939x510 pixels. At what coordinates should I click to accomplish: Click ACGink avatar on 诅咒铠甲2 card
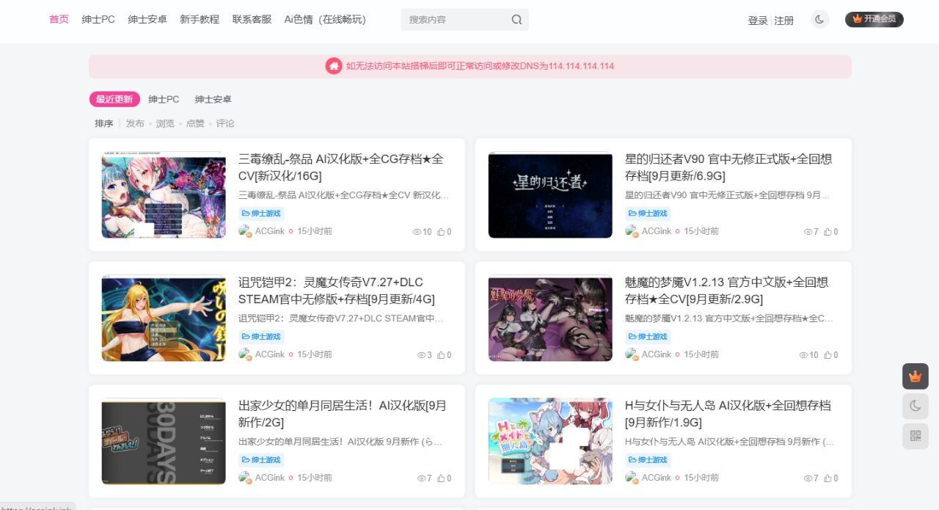click(245, 354)
